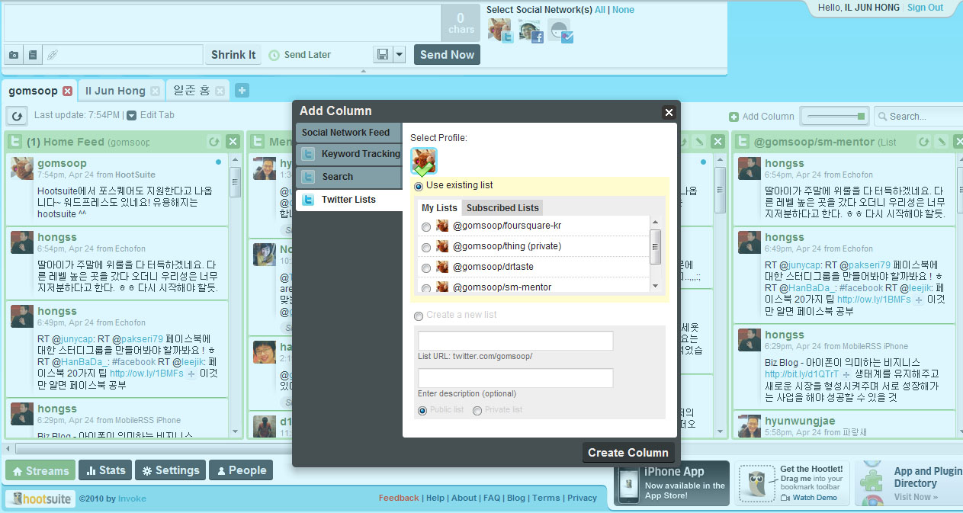Click the list description input field
The height and width of the screenshot is (513, 963).
click(x=515, y=378)
